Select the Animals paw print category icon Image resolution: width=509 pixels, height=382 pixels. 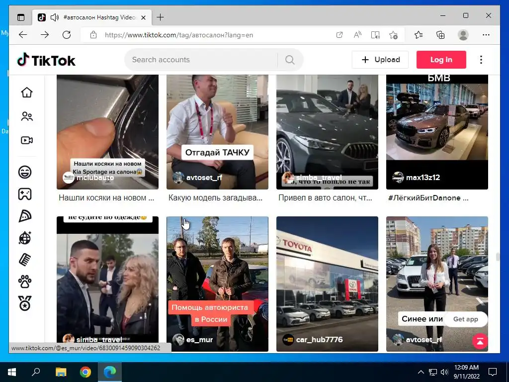point(25,282)
